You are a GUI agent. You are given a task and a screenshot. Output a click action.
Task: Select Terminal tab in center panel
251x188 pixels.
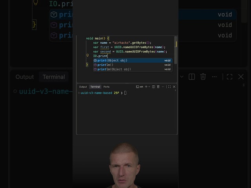(x=95, y=87)
